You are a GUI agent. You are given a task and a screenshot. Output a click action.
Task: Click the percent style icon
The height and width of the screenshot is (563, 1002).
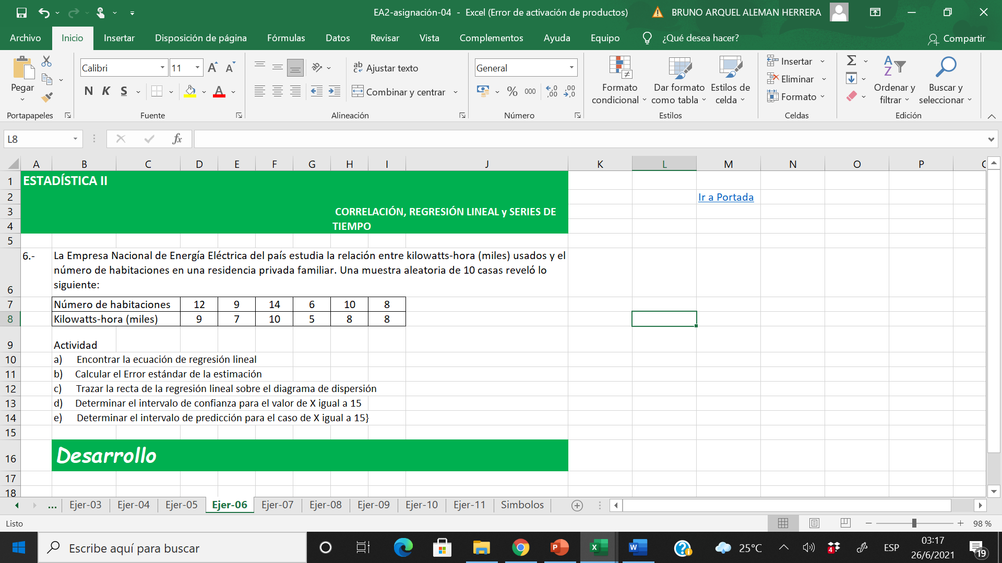coord(512,92)
